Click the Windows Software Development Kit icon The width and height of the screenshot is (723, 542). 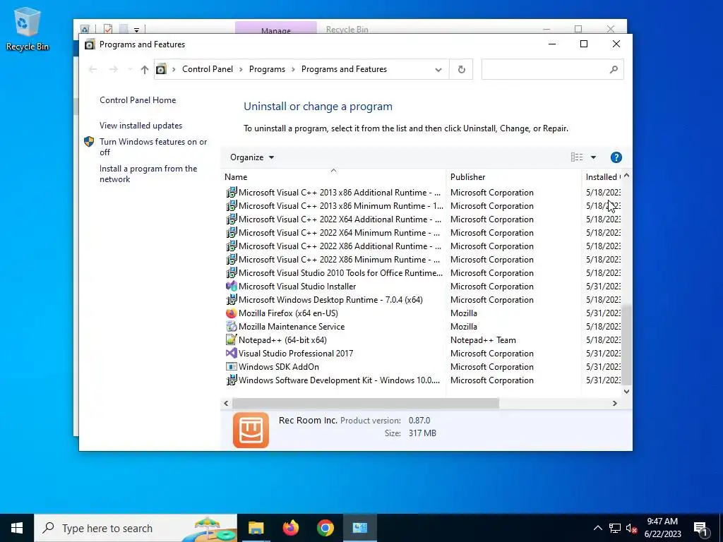[231, 380]
